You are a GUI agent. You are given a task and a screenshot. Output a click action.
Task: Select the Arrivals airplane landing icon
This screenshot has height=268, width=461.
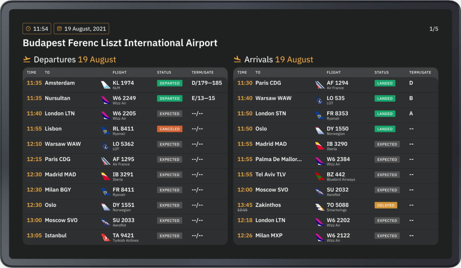click(237, 59)
